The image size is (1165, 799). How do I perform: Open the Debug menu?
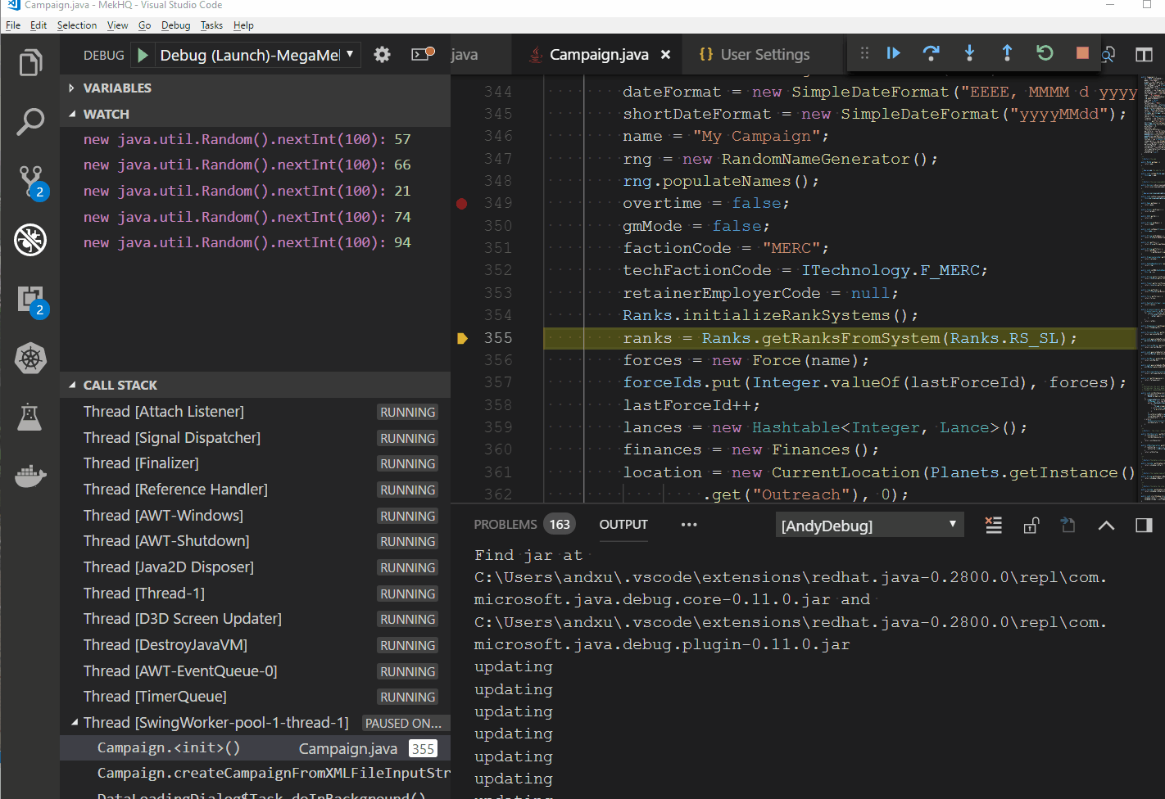tap(174, 25)
